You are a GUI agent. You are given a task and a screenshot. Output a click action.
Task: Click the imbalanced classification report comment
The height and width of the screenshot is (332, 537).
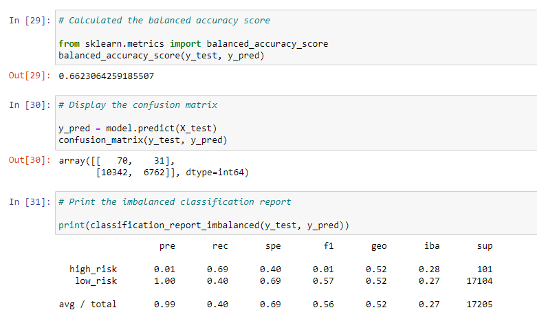pyautogui.click(x=175, y=202)
